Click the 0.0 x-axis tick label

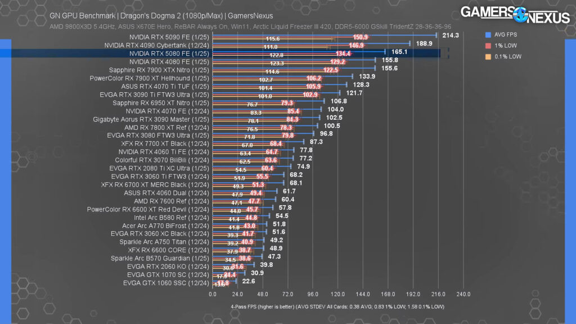tap(212, 295)
